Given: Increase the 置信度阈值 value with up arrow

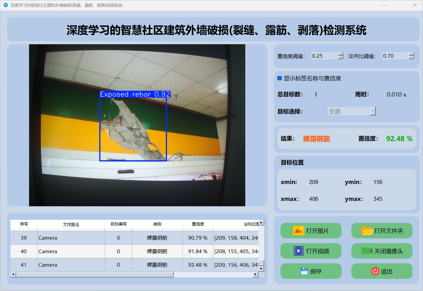Looking at the screenshot, I should [340, 54].
